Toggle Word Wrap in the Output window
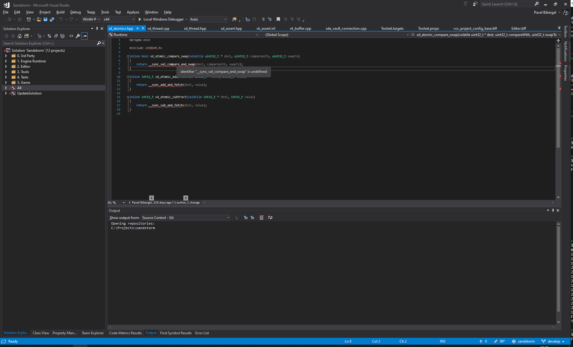 point(270,217)
